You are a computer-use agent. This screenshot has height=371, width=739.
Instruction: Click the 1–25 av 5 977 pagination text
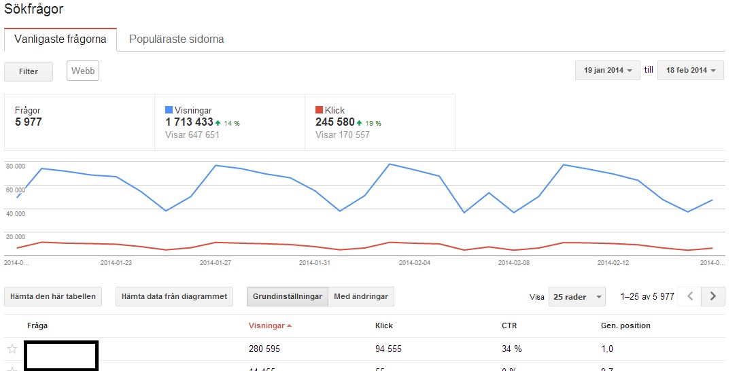pos(647,297)
